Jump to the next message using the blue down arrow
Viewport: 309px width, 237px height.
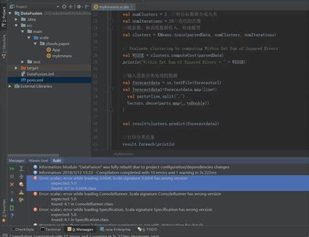pos(12,200)
